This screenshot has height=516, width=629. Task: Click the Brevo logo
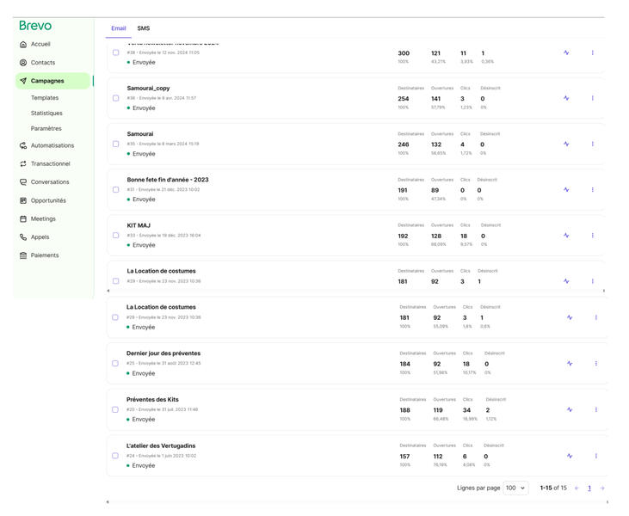pyautogui.click(x=35, y=26)
